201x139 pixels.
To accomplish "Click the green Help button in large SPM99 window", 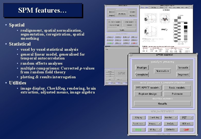I will (x=139, y=129).
